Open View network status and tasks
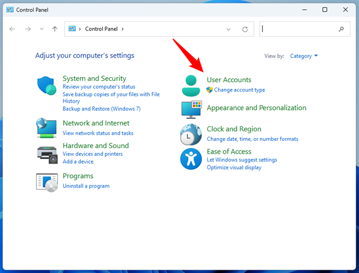Screen dimensions: 359x273 [98, 133]
